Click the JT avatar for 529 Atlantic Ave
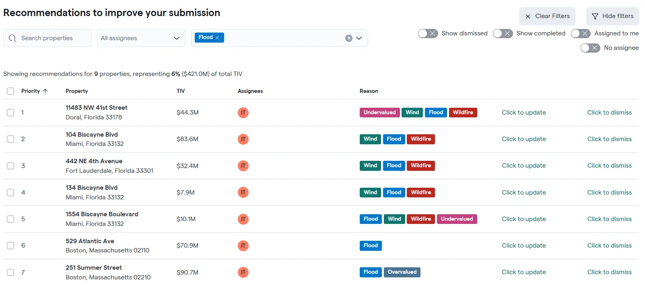The height and width of the screenshot is (285, 645). point(243,246)
